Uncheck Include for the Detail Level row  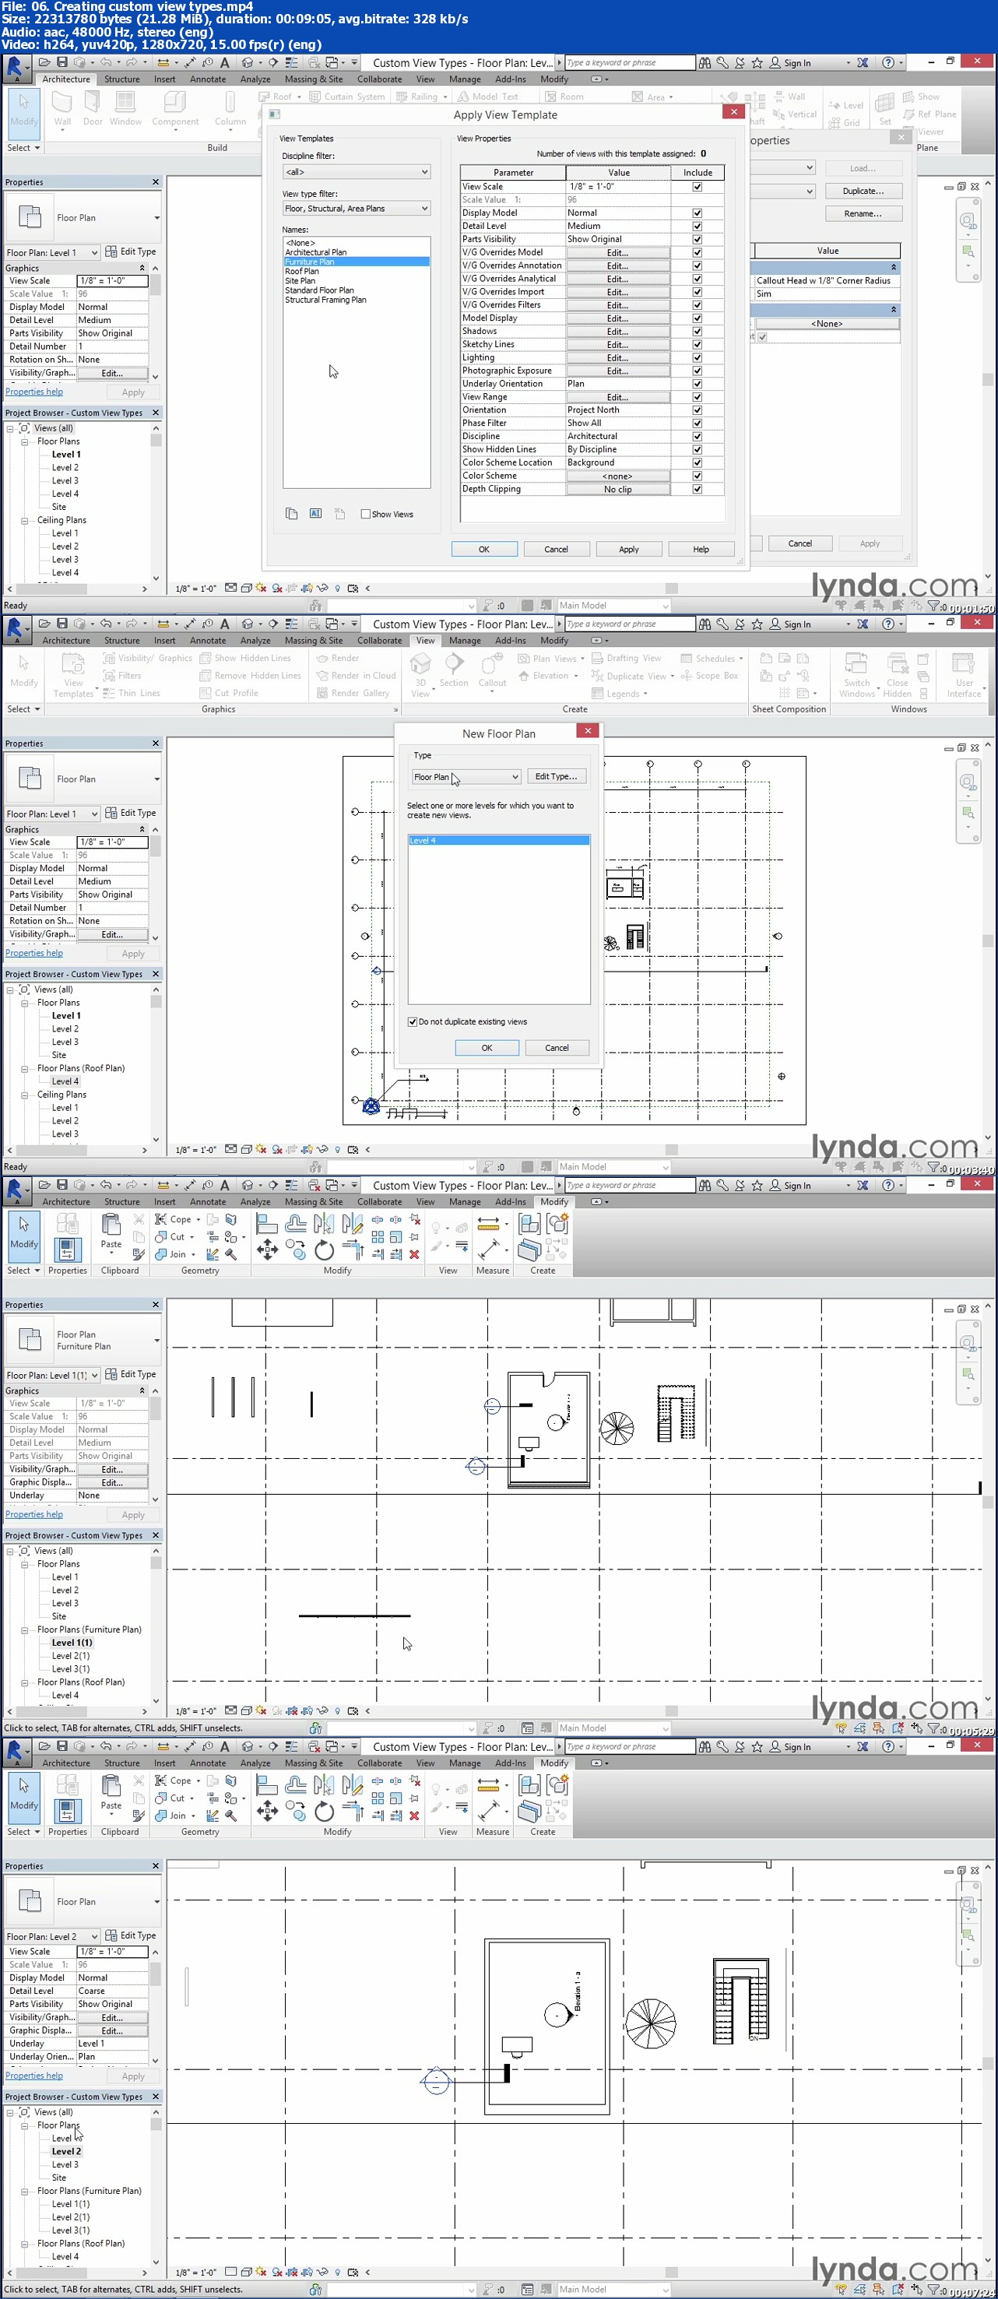pyautogui.click(x=698, y=227)
